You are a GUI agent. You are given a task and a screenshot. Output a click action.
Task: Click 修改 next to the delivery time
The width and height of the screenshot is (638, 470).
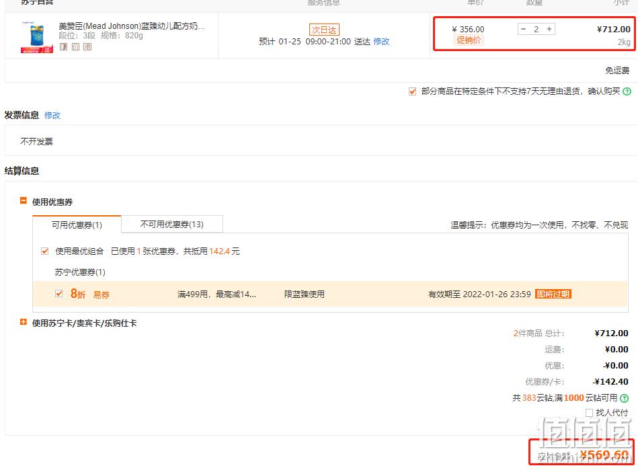coord(381,42)
